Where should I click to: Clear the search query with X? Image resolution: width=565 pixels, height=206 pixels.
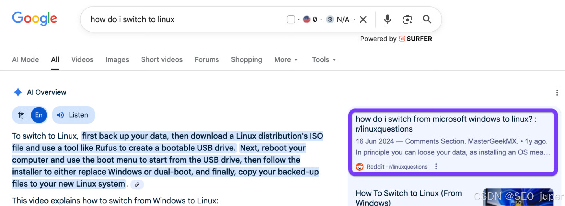[x=363, y=19]
